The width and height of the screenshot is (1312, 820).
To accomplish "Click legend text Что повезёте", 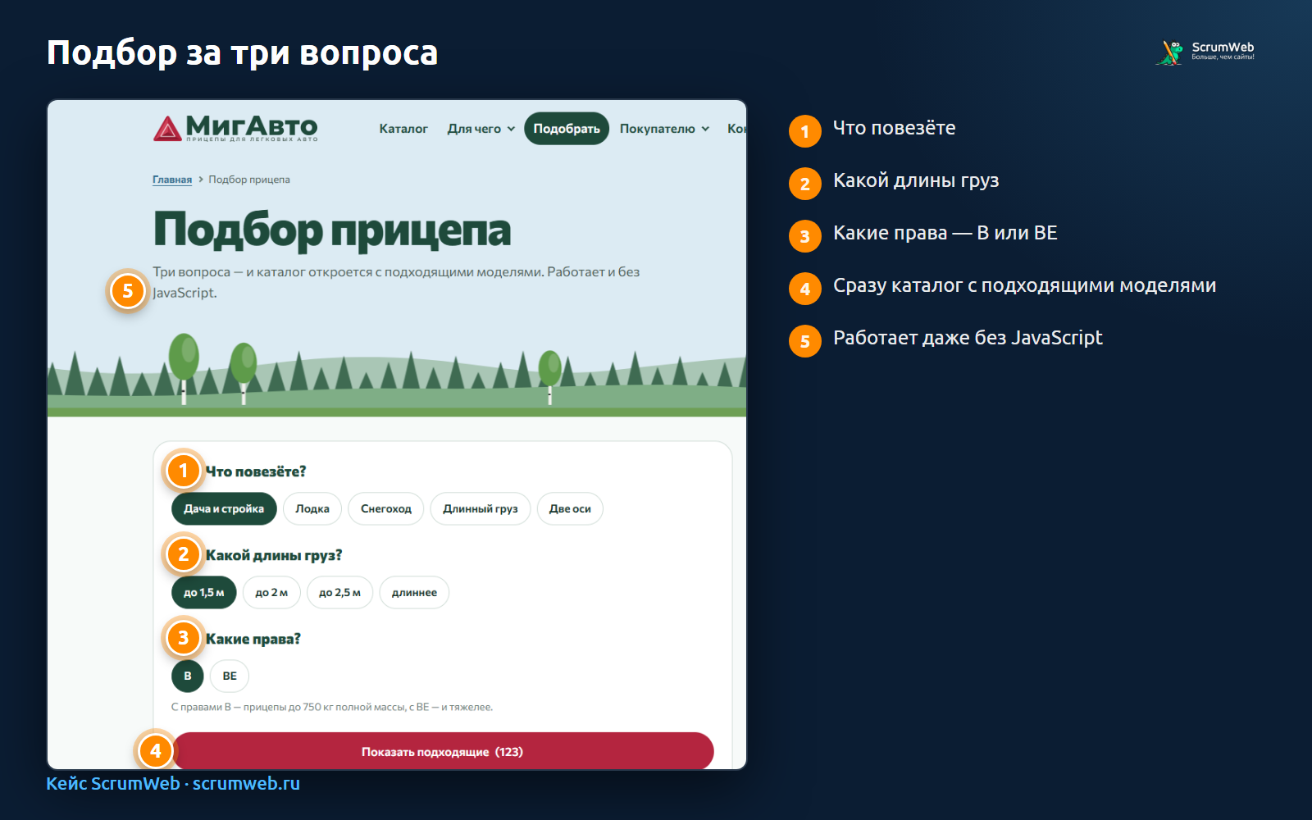I will coord(895,128).
